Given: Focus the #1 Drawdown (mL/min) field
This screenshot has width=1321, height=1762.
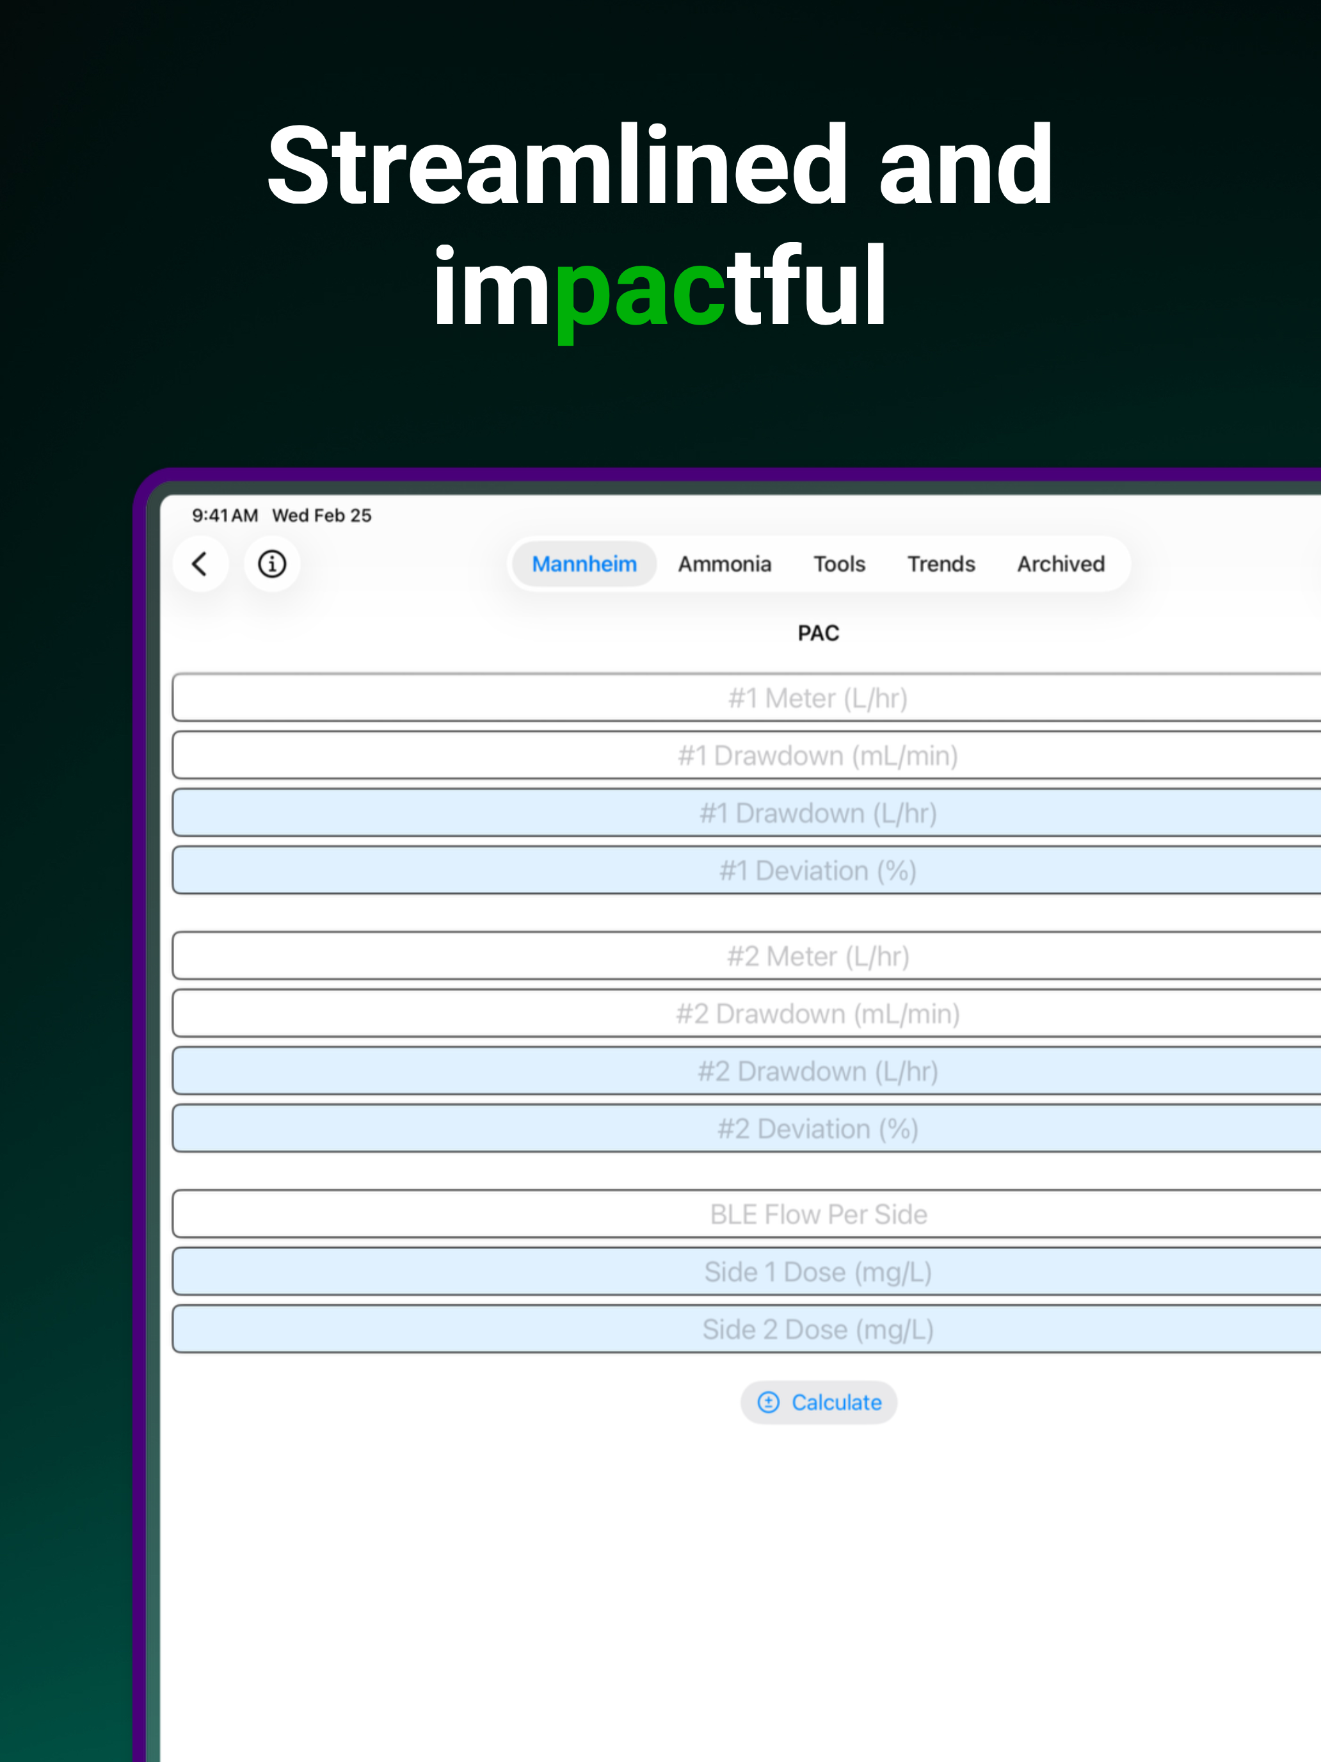Looking at the screenshot, I should pyautogui.click(x=747, y=755).
